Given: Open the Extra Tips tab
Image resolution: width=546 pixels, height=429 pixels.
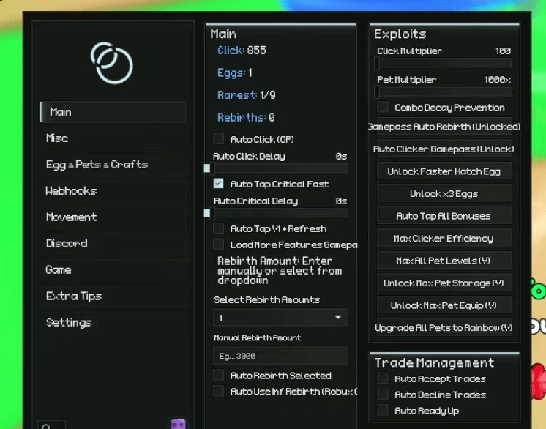Looking at the screenshot, I should coord(113,296).
